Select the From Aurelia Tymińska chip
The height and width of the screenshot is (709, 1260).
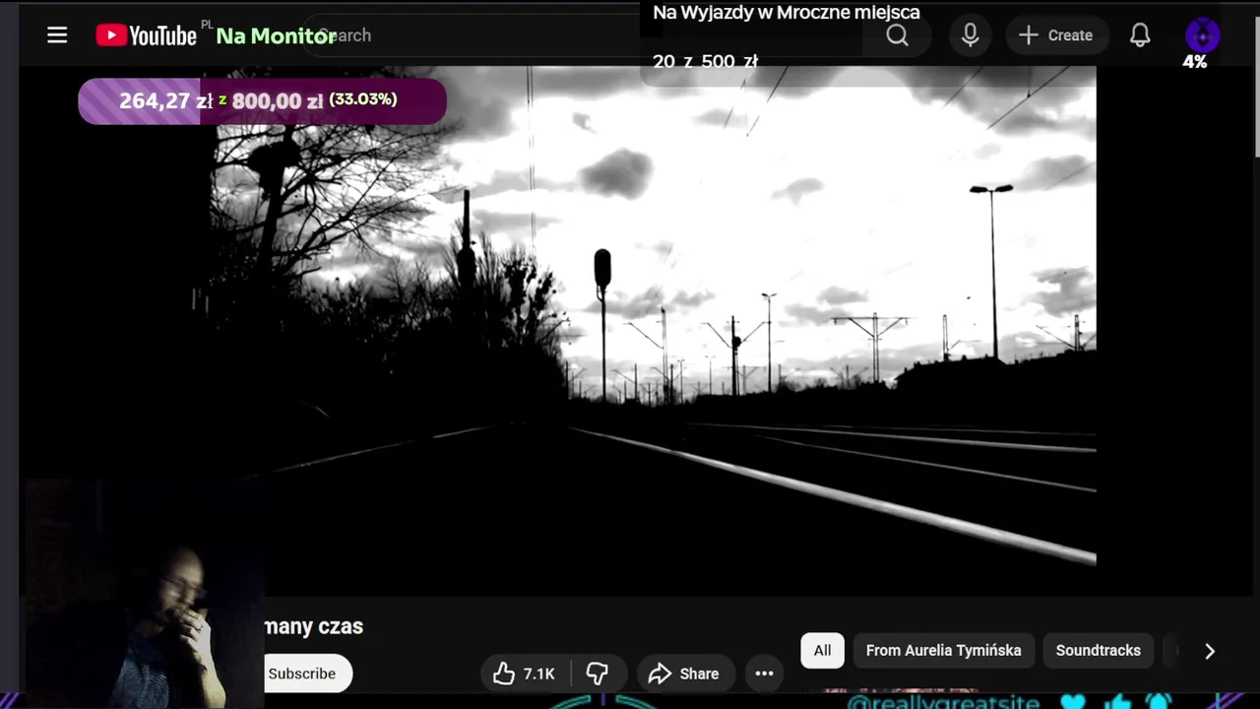coord(943,651)
